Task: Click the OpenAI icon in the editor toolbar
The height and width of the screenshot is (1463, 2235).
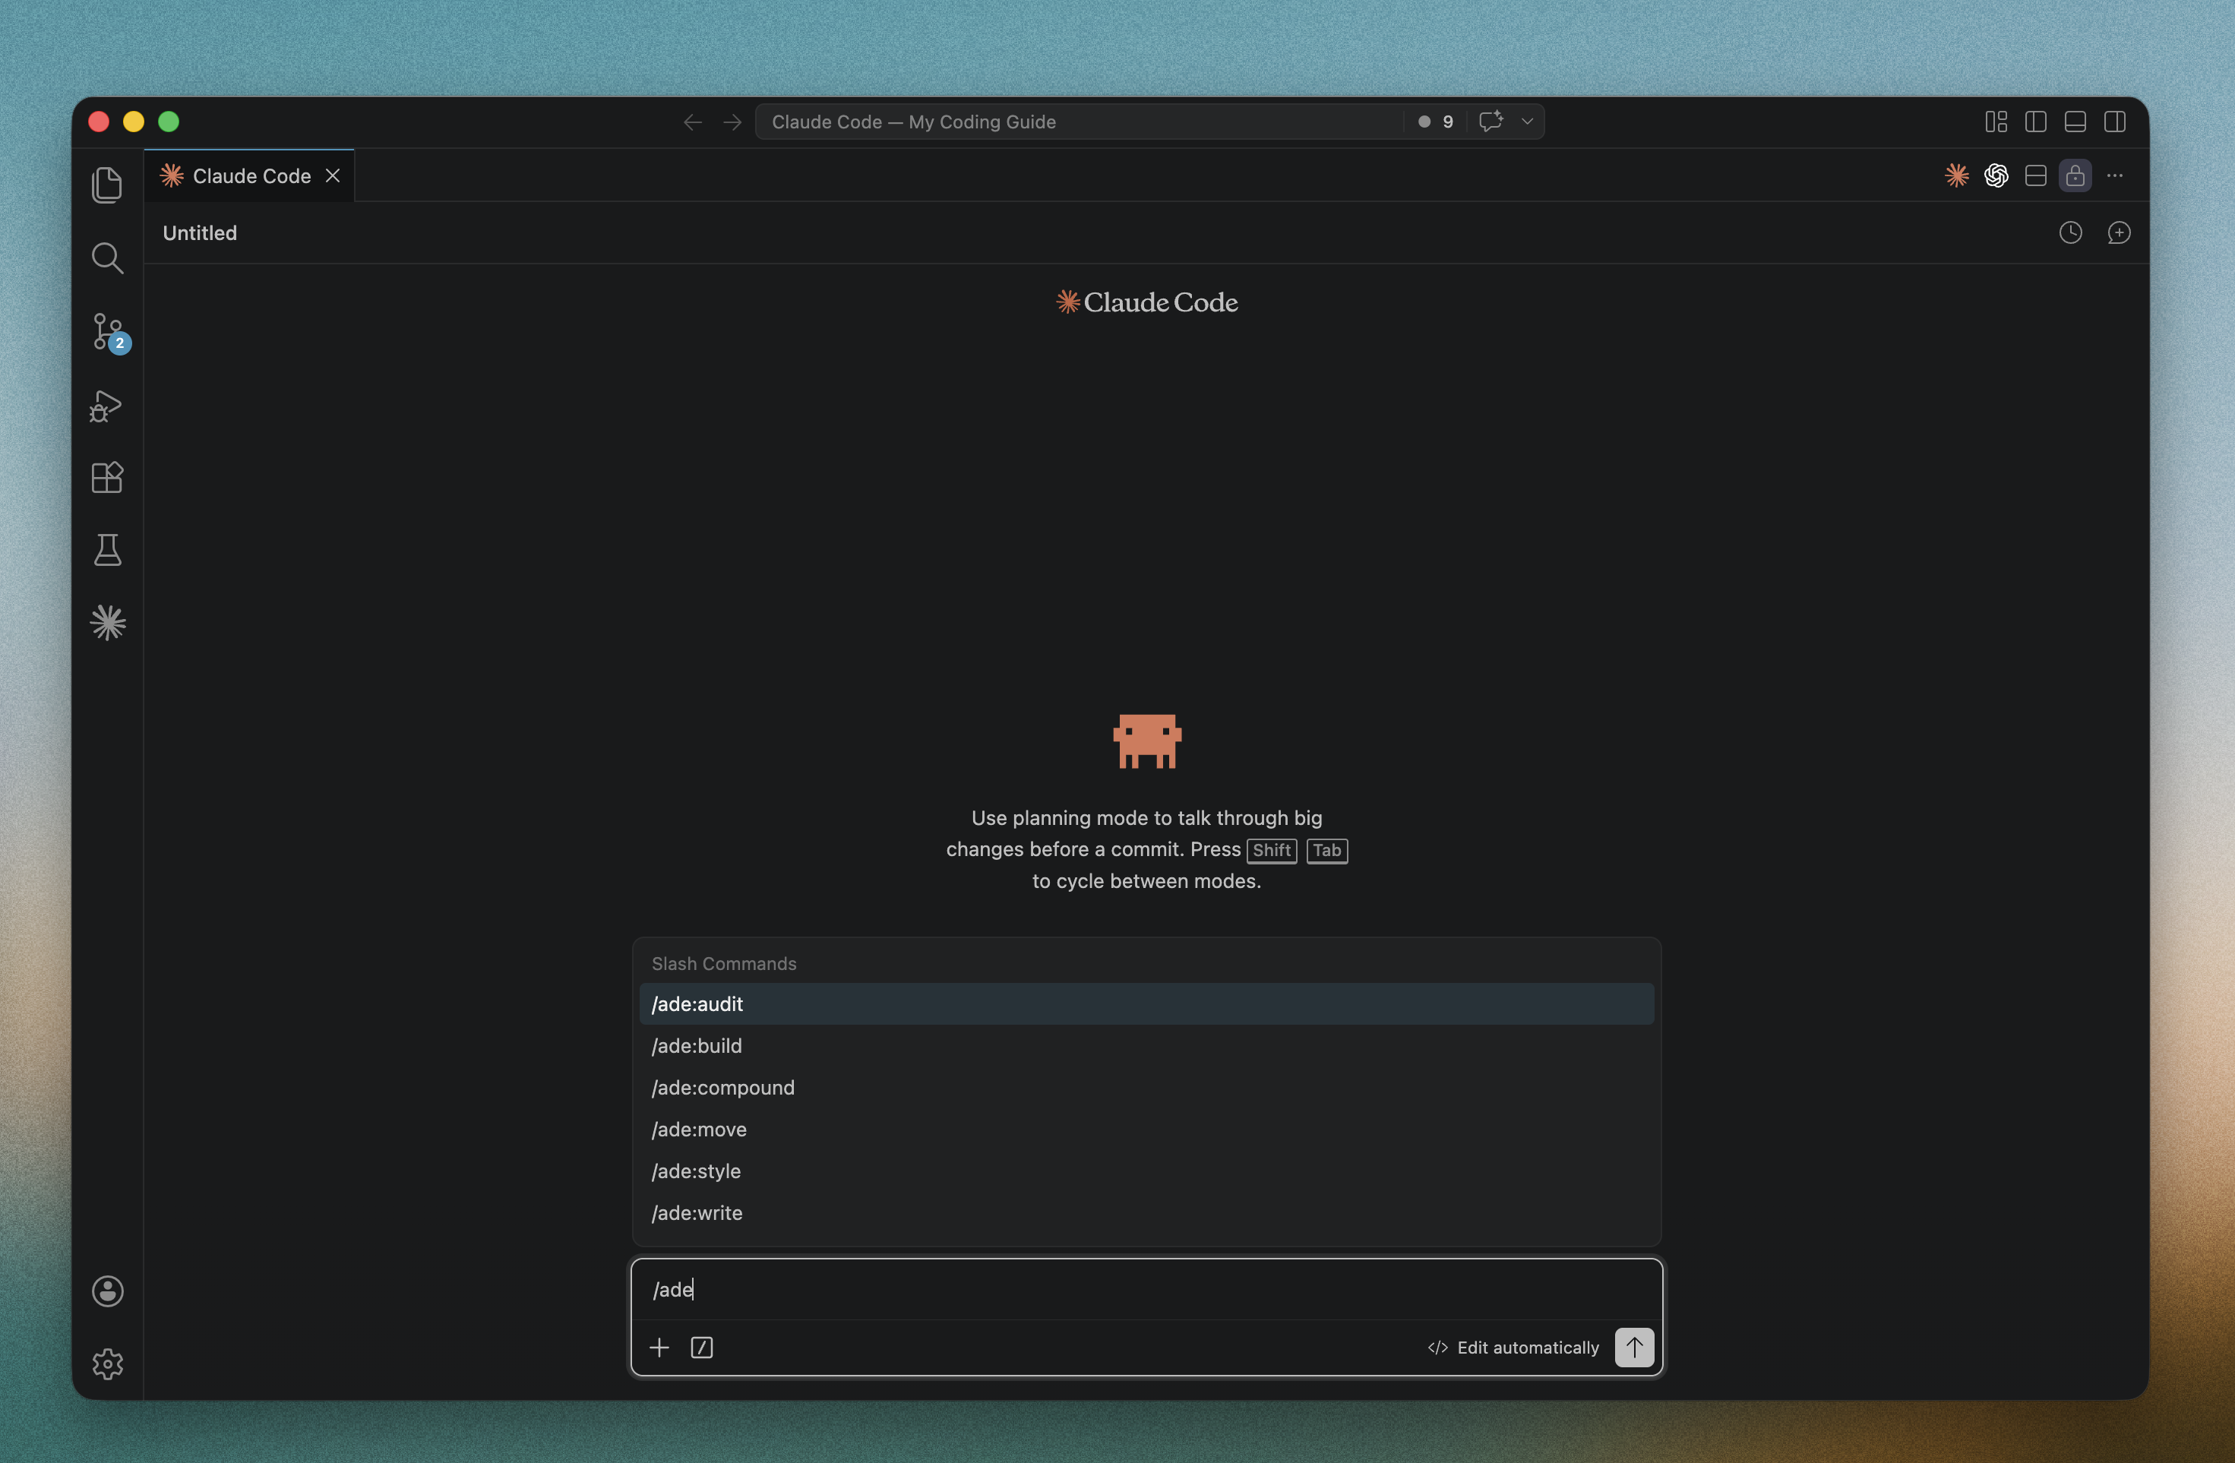Action: coord(1996,175)
